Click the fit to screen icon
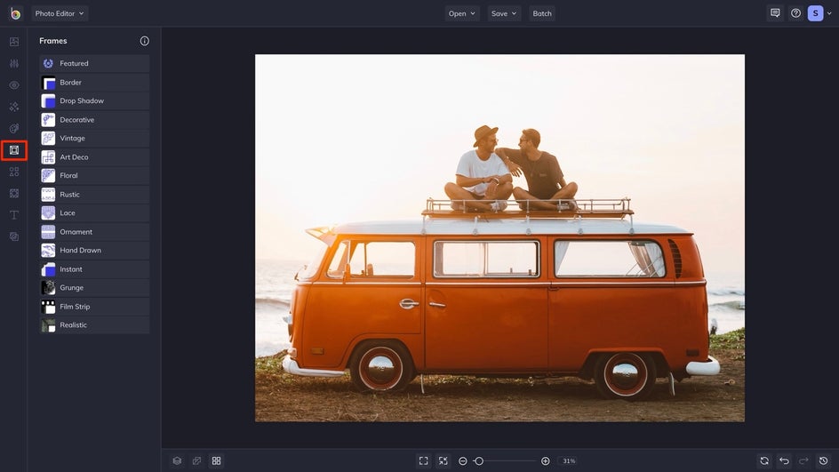 click(x=423, y=460)
